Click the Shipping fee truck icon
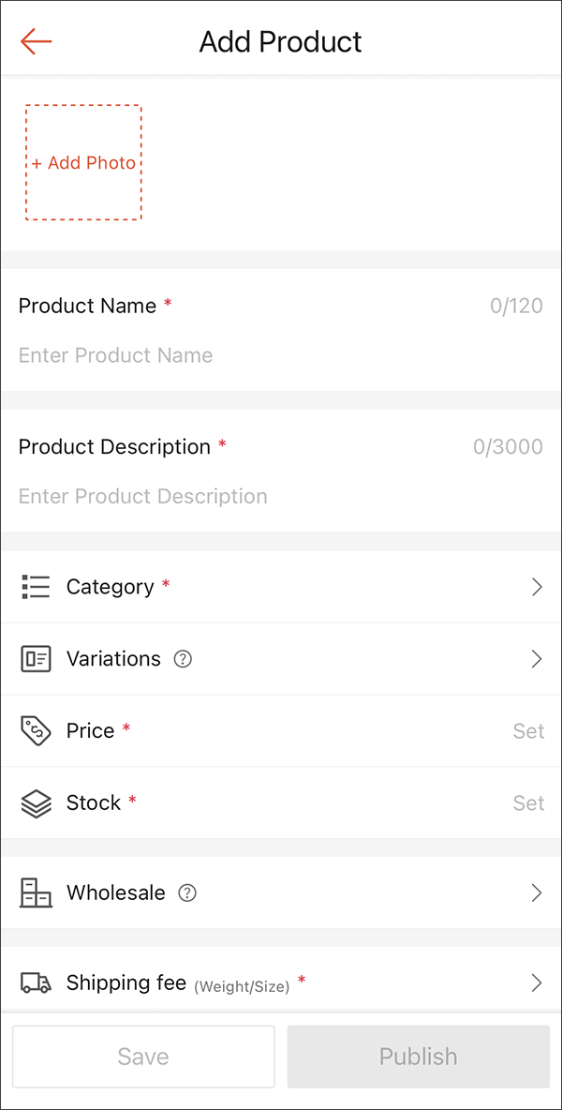The width and height of the screenshot is (562, 1110). pos(35,982)
